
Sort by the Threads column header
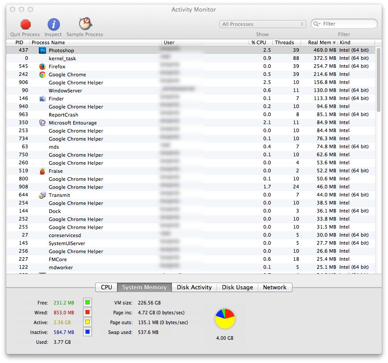(x=287, y=42)
